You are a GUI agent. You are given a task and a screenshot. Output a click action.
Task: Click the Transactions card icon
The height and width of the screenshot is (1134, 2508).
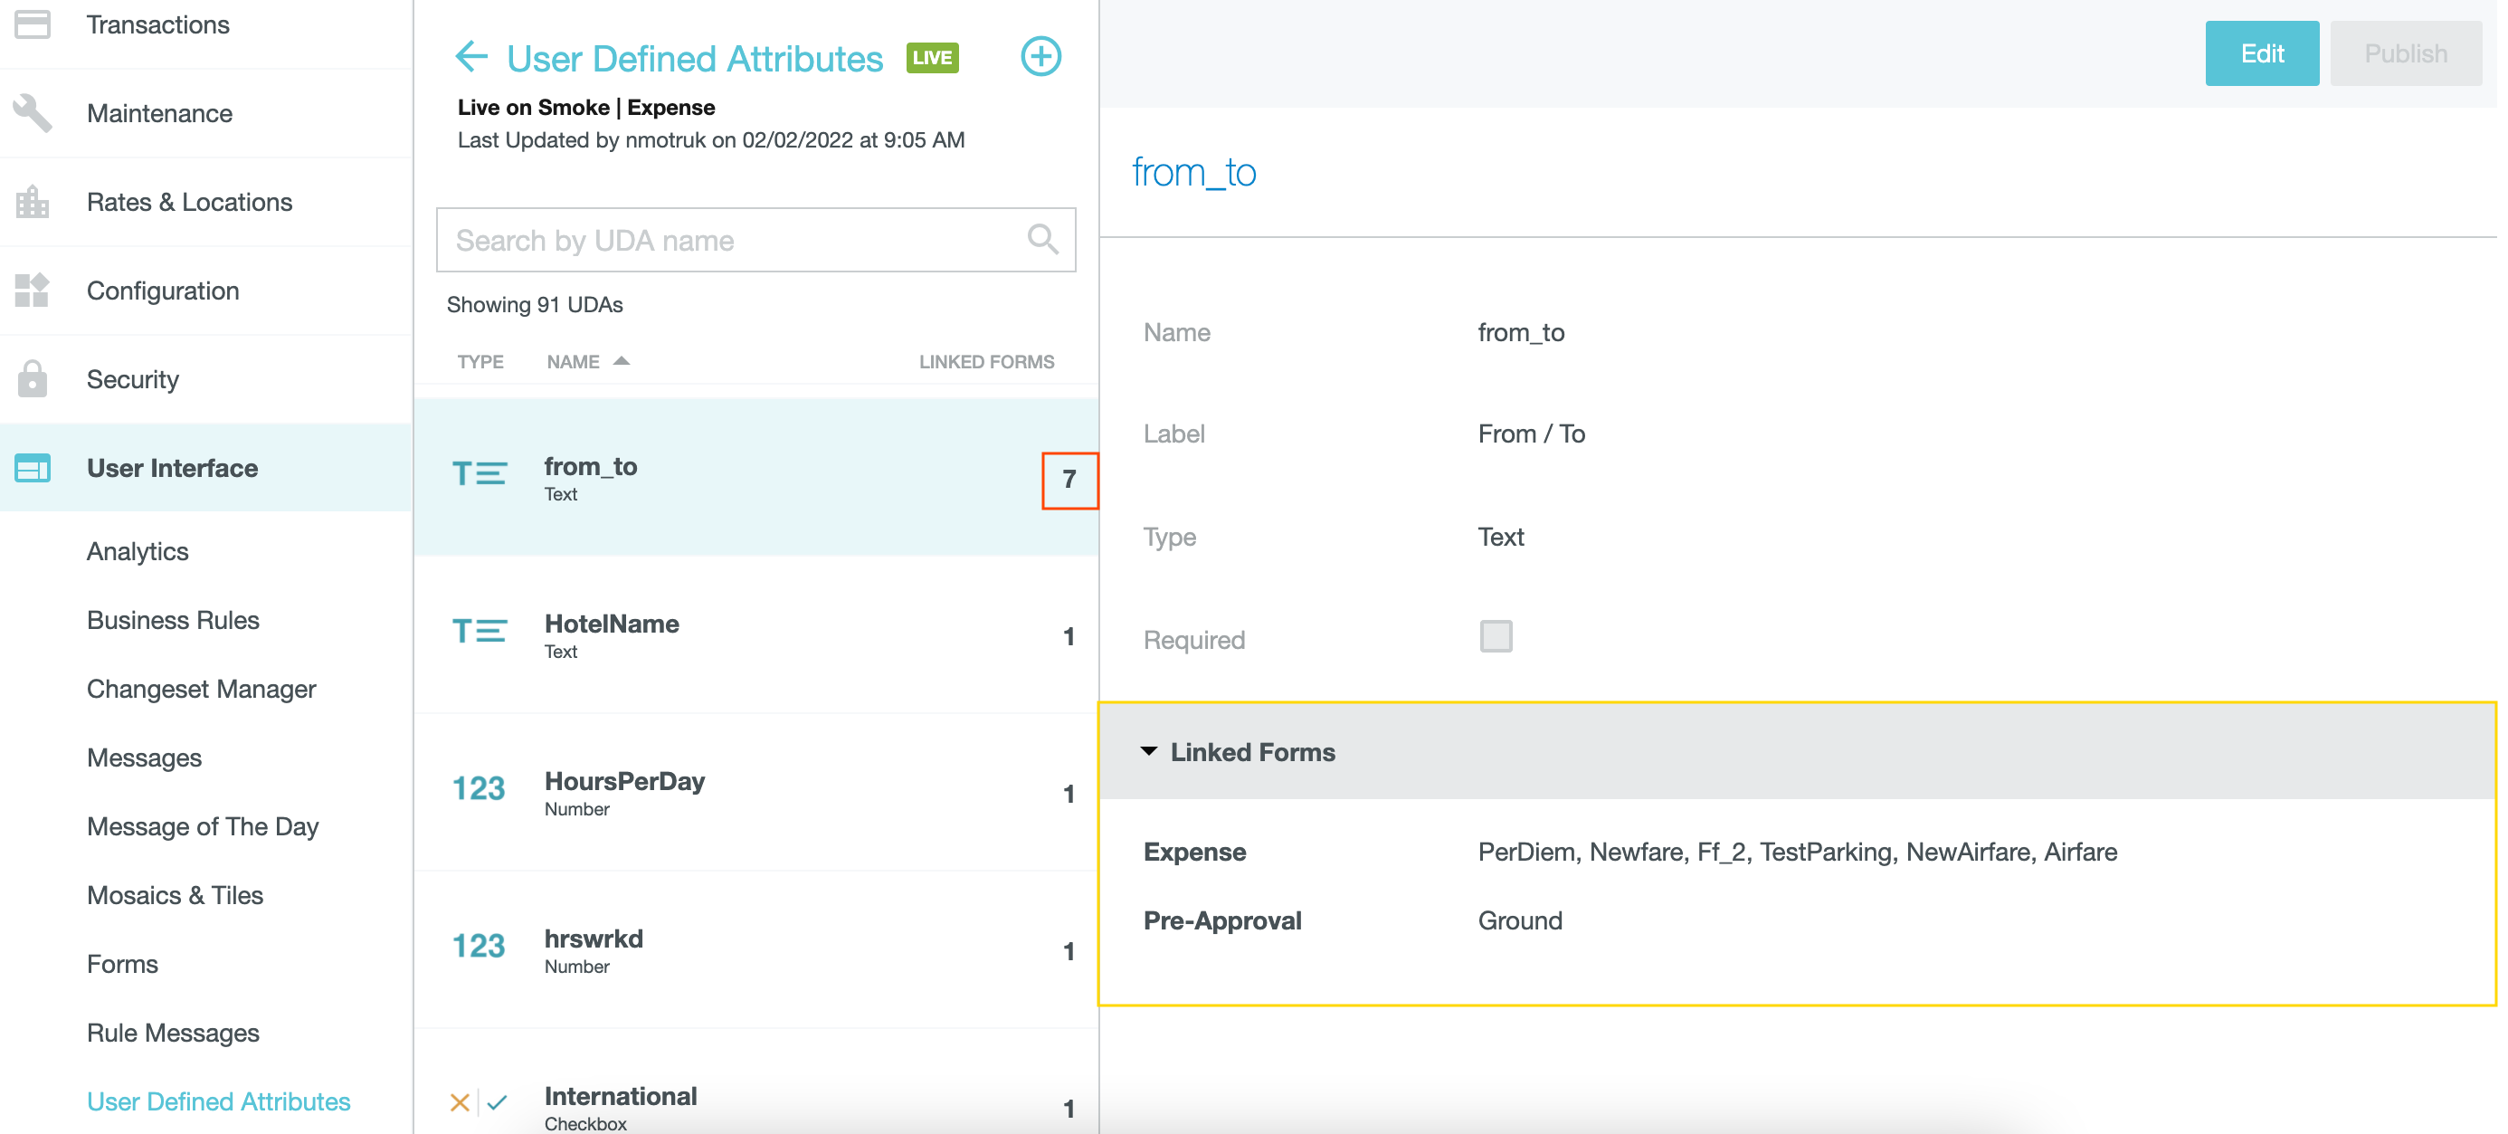33,24
